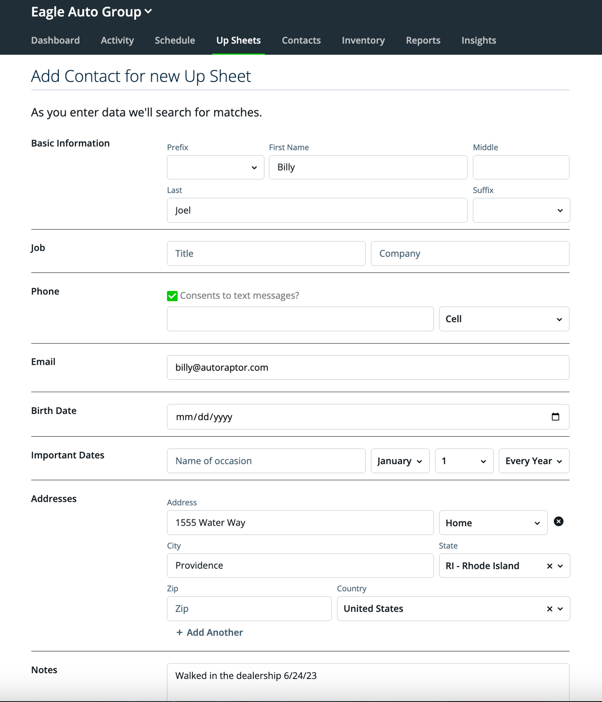Clear the United States country selection
Viewport: 602px width, 702px height.
[549, 609]
